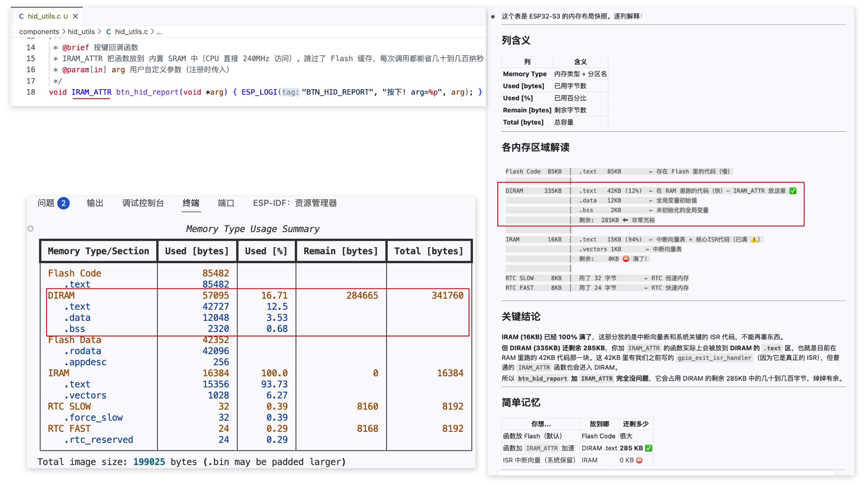Click the "Memory Type Usage Summary" terminal title

tap(253, 229)
